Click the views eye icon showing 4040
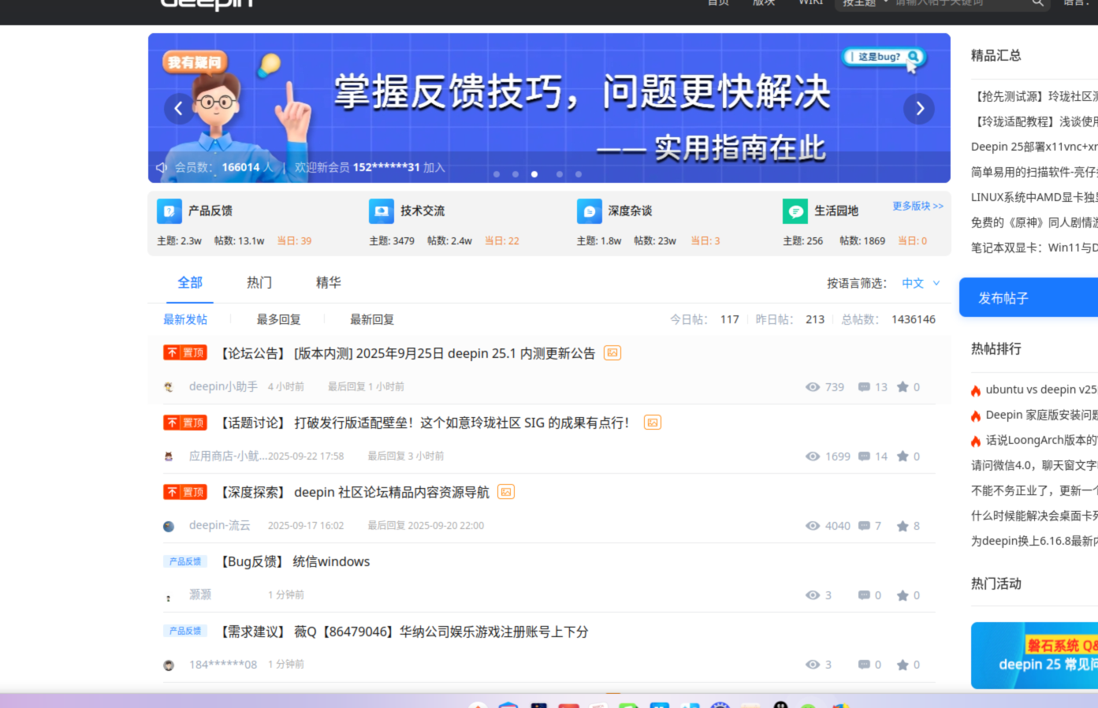The height and width of the screenshot is (708, 1098). click(813, 526)
